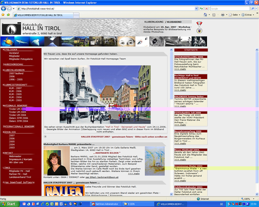Click the browser Forward arrow button
This screenshot has height=207, width=259.
pyautogui.click(x=9, y=9)
